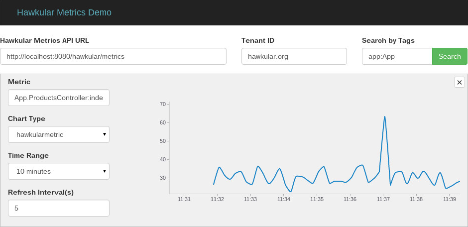
Task: Focus the Hawkular Metrics API URL field
Action: pyautogui.click(x=113, y=56)
